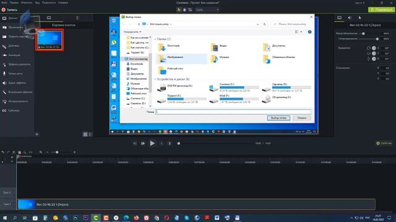Open the view options dropdown in dialog
The image size is (396, 222).
click(301, 32)
